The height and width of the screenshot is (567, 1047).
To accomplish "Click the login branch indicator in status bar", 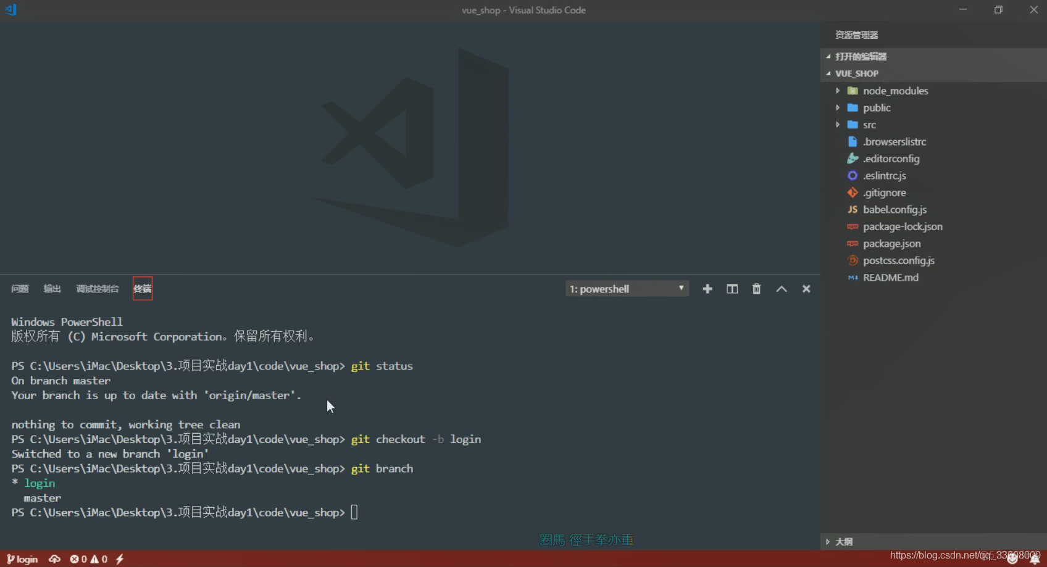I will (x=22, y=559).
